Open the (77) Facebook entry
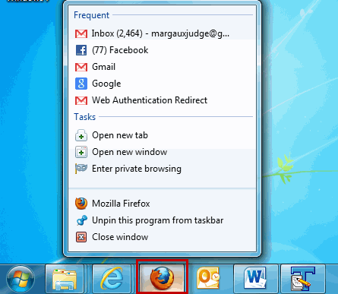Screen dimensions: 338x294 (x=162, y=50)
